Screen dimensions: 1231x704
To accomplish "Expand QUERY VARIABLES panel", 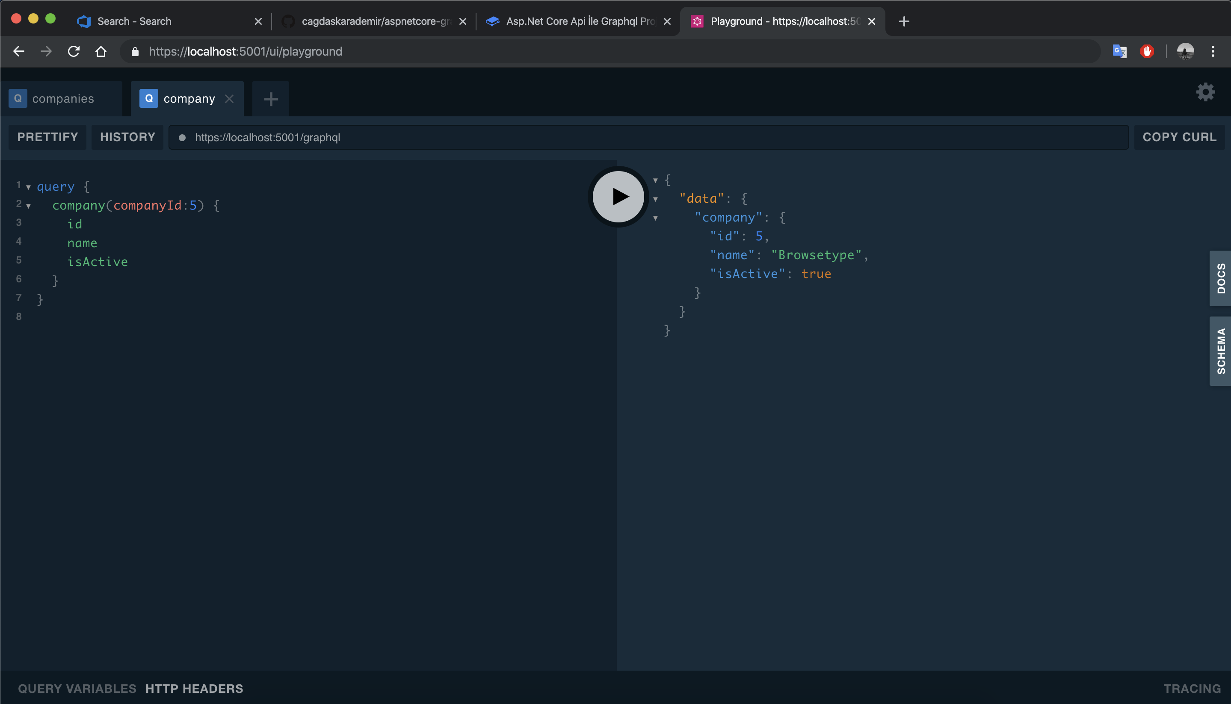I will click(x=77, y=689).
